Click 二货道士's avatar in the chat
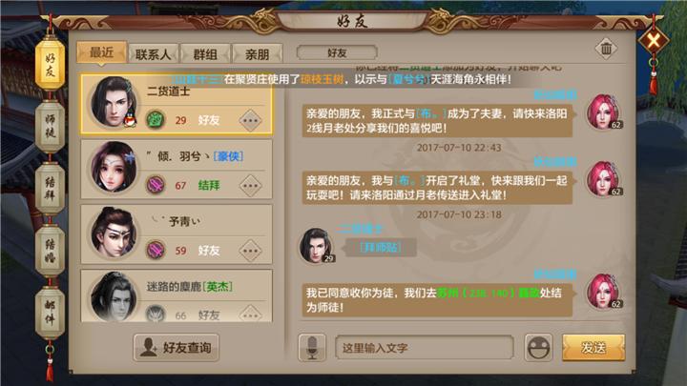Screen dimensions: 687x386 tap(317, 246)
